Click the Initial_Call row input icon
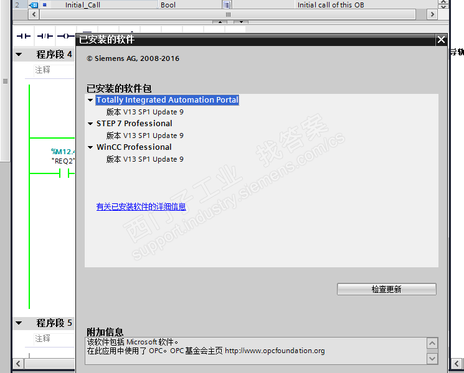Screen dimensions: 464x373 [x=33, y=5]
